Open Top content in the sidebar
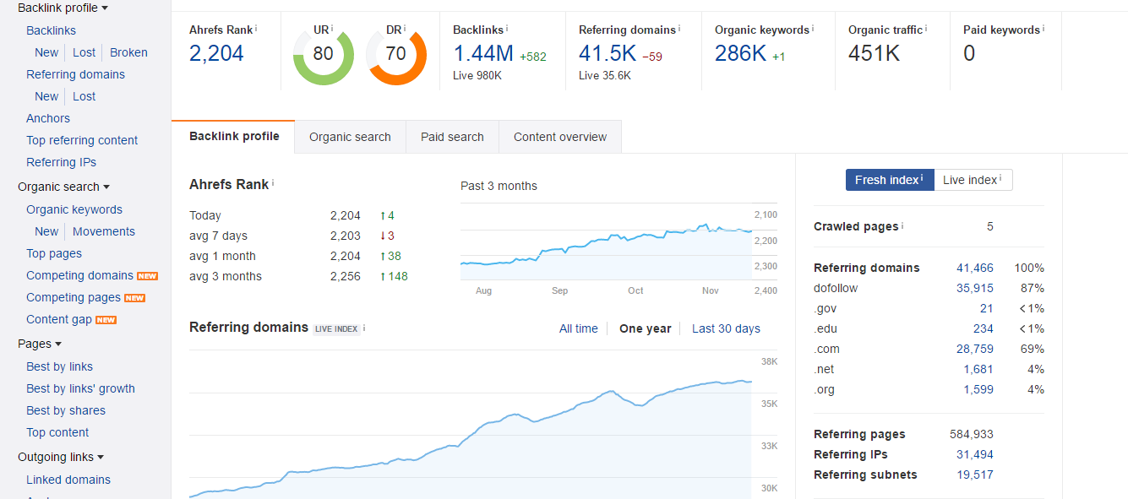 (57, 432)
